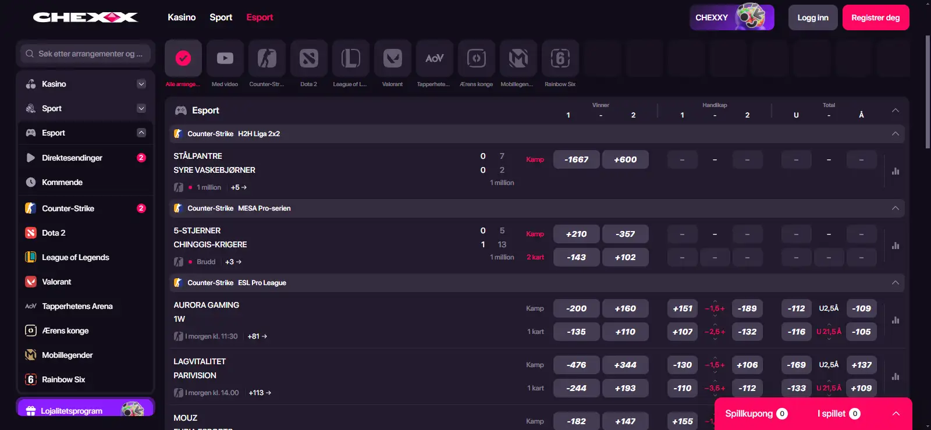Open Tapperhetens Arena in the sidebar
The width and height of the screenshot is (931, 430).
[x=86, y=306]
